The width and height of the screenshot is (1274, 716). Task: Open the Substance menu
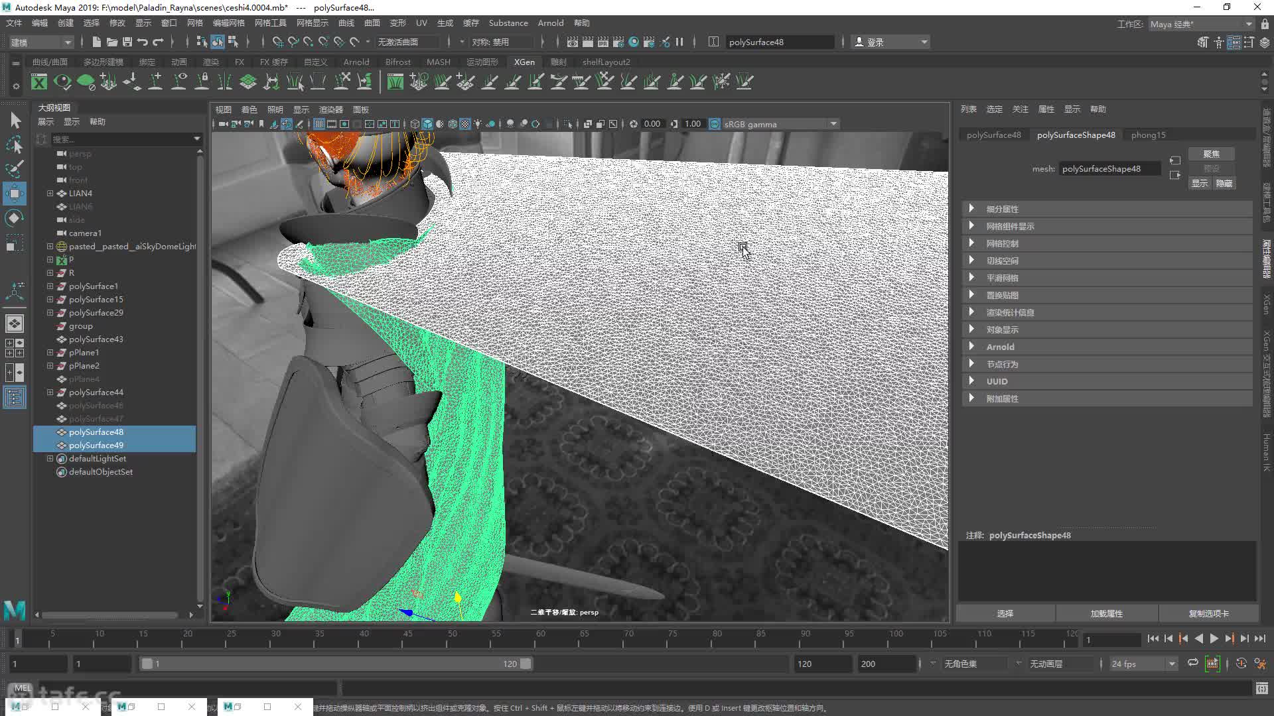point(508,23)
